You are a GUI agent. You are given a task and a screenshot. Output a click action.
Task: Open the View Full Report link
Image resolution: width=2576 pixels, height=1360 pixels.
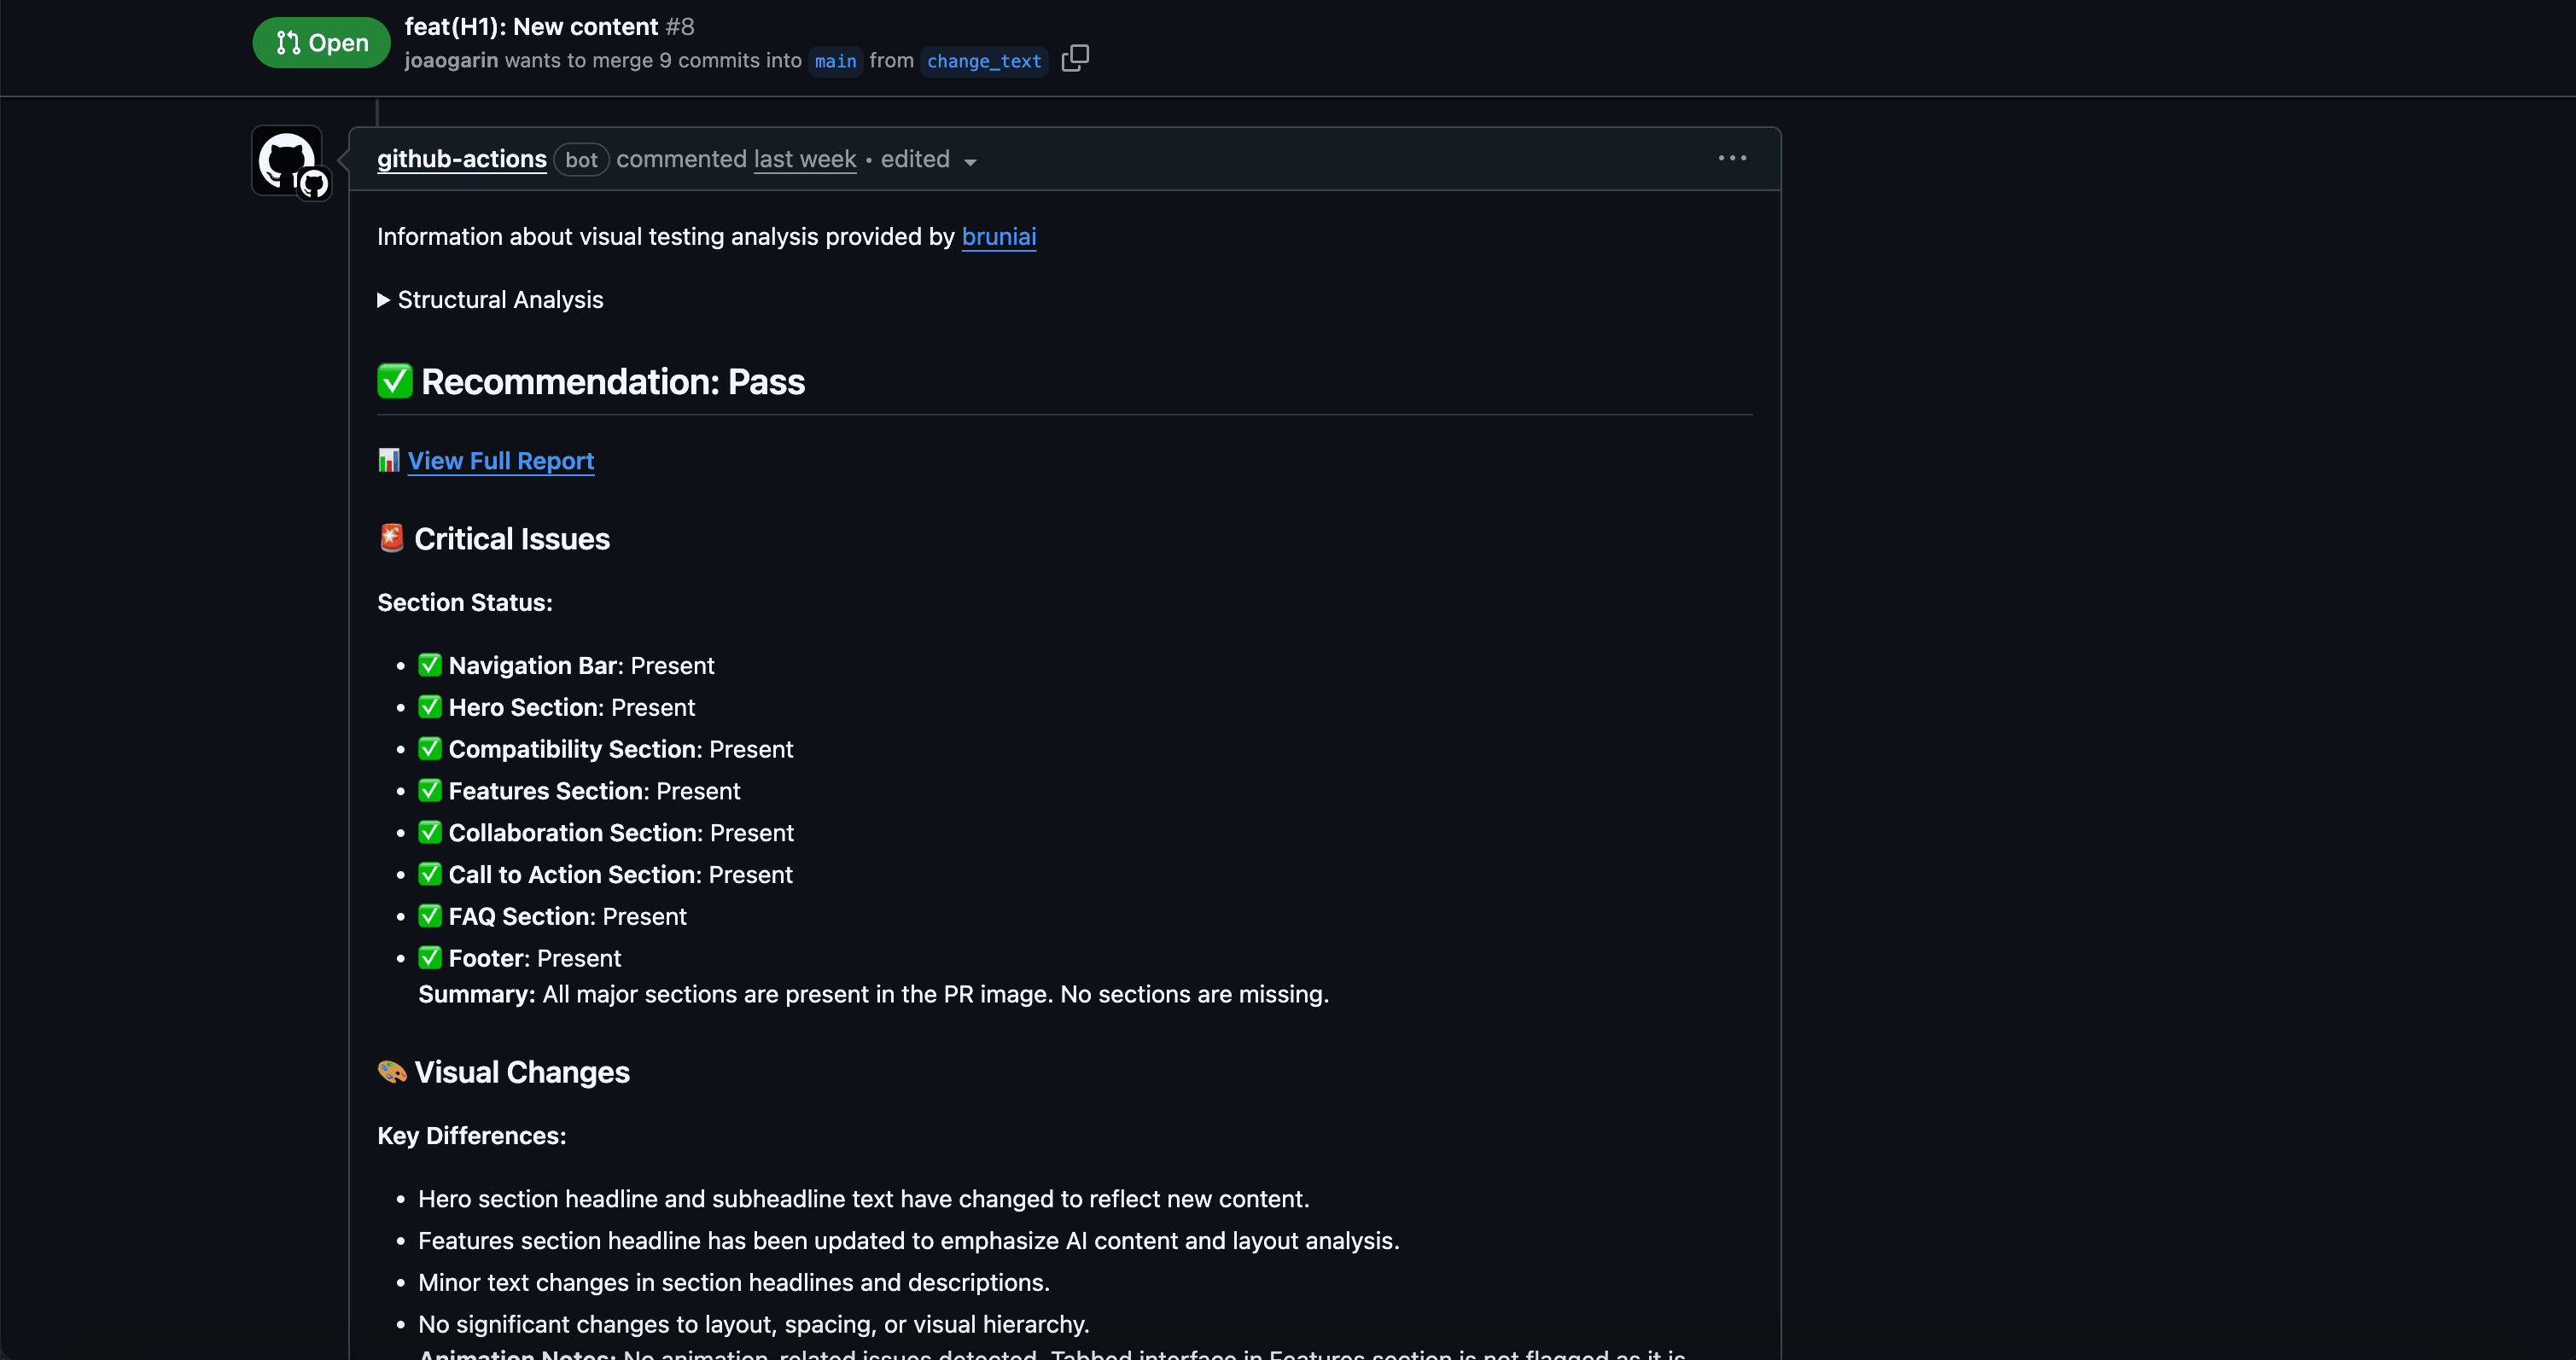tap(500, 461)
